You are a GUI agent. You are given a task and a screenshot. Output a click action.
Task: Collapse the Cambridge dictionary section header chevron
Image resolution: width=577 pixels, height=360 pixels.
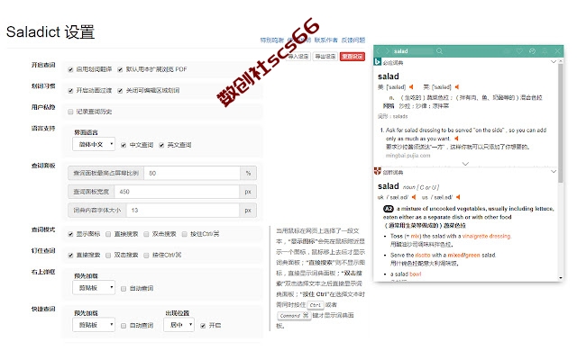point(553,172)
